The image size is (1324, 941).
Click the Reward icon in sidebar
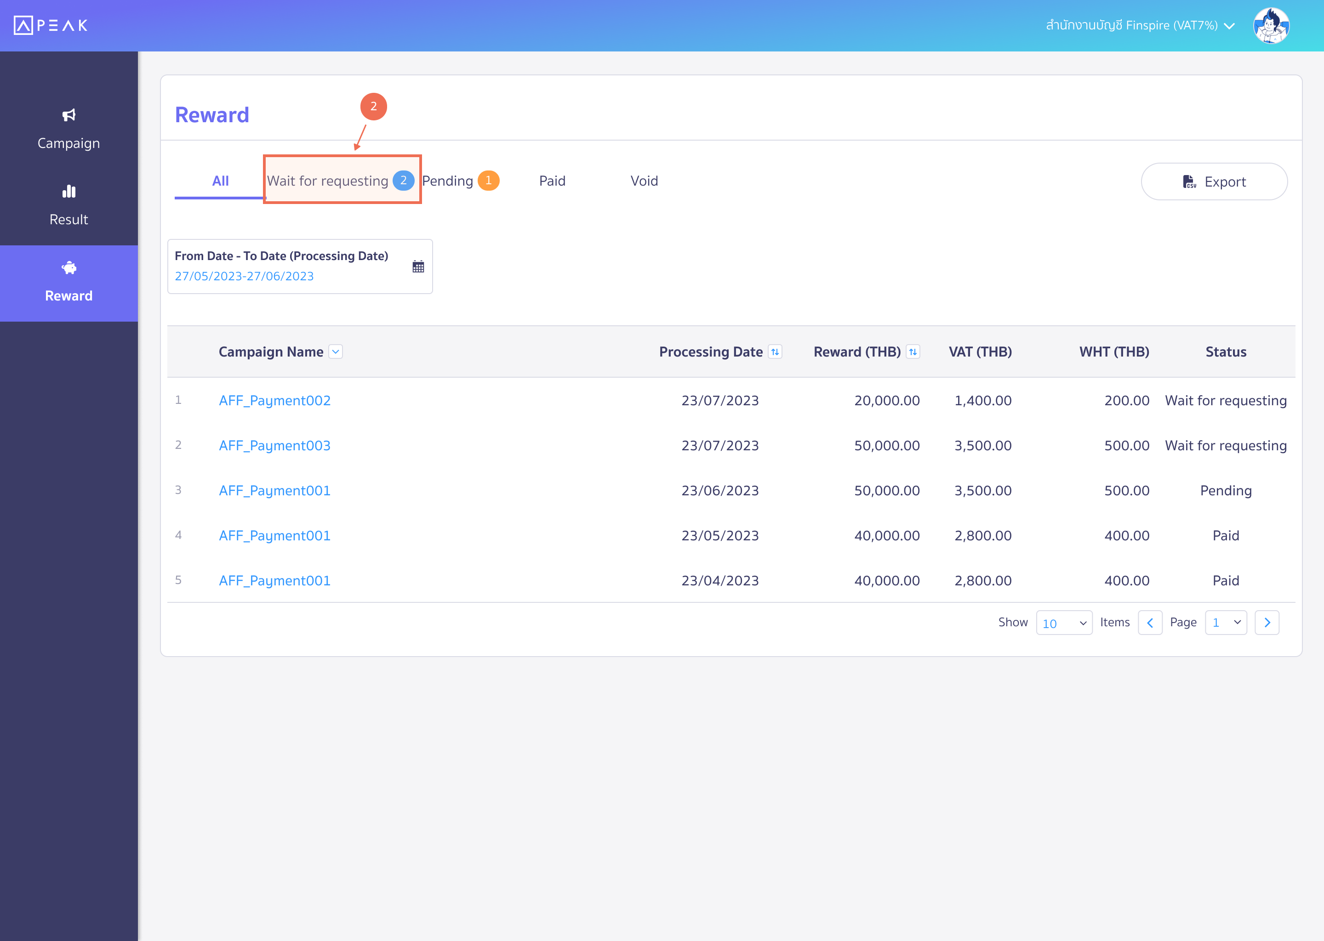(68, 268)
